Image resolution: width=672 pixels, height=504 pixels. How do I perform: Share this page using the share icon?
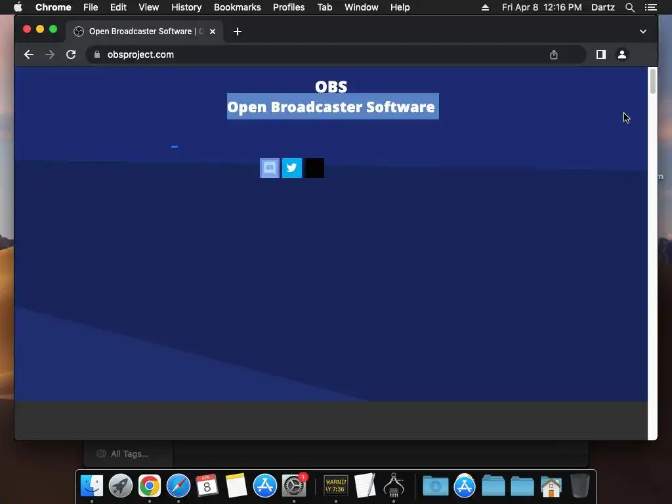[554, 54]
